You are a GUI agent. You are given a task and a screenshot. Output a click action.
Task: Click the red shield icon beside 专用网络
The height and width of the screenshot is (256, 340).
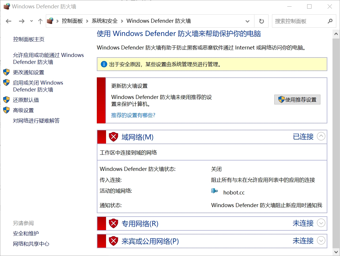tap(114, 223)
